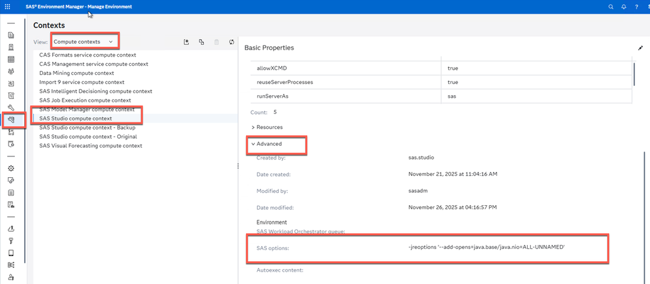
Task: Click the allowXCMD attribute cell
Action: coord(345,68)
